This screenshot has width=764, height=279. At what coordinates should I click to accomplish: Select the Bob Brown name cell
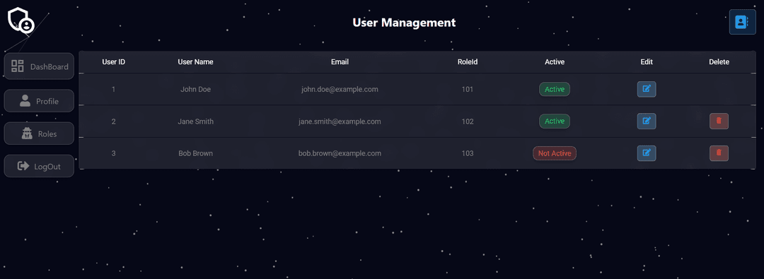(195, 153)
